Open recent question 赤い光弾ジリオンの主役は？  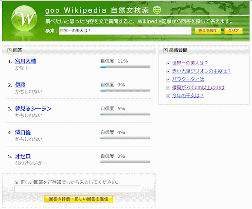point(202,71)
